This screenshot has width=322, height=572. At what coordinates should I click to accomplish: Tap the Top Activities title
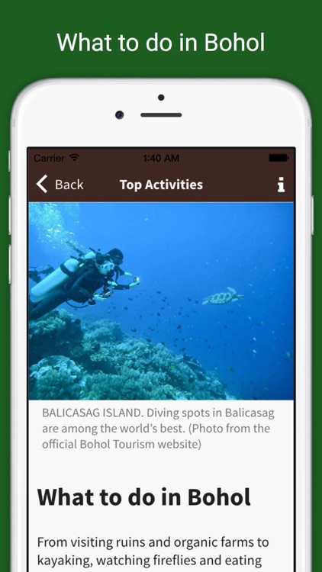pyautogui.click(x=161, y=185)
